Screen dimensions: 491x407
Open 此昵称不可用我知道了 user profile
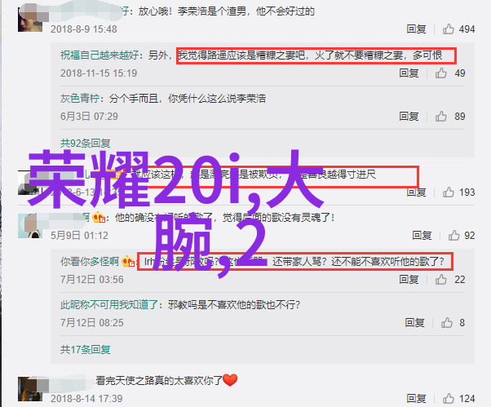coord(109,304)
